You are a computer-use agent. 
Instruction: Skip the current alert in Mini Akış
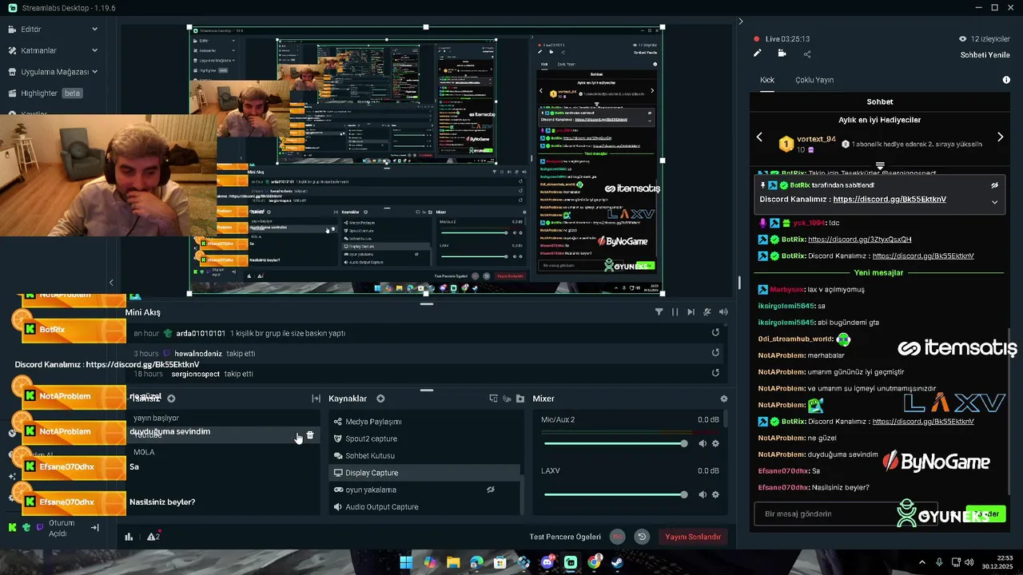point(691,312)
